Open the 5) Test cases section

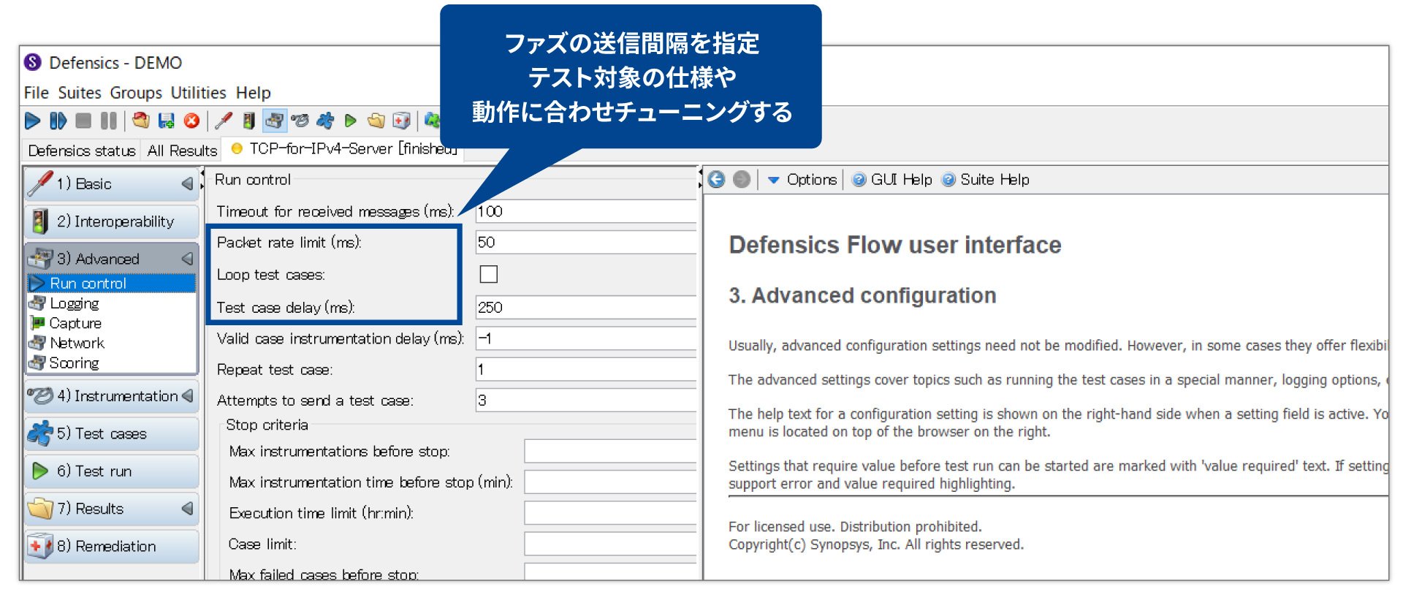coord(111,433)
